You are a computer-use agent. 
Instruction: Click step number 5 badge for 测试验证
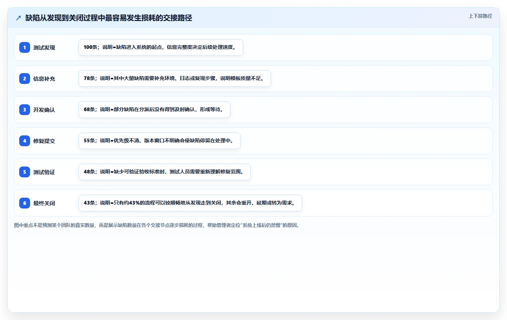[25, 172]
